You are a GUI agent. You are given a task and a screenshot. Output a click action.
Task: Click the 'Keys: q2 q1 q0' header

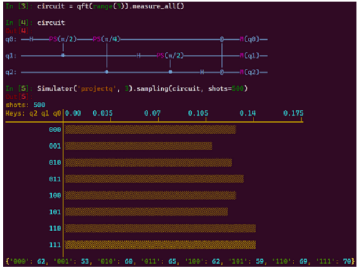point(32,114)
